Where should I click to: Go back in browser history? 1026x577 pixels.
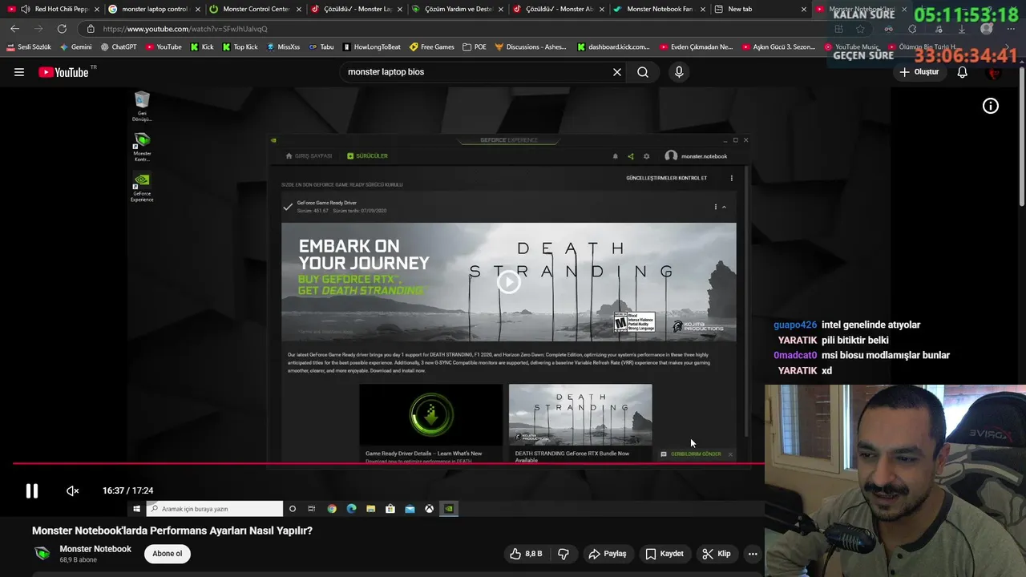14,28
